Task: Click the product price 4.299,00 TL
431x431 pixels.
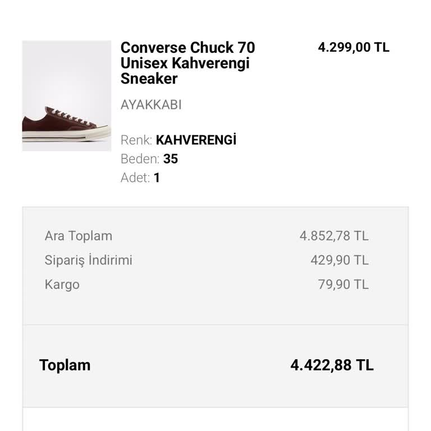Action: point(354,47)
